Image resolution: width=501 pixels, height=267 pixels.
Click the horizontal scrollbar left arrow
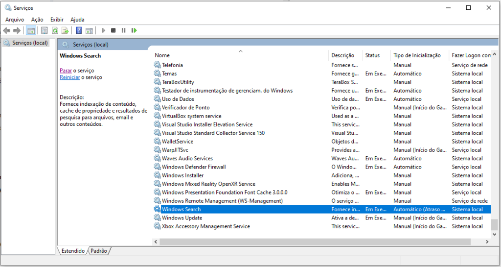(156, 242)
